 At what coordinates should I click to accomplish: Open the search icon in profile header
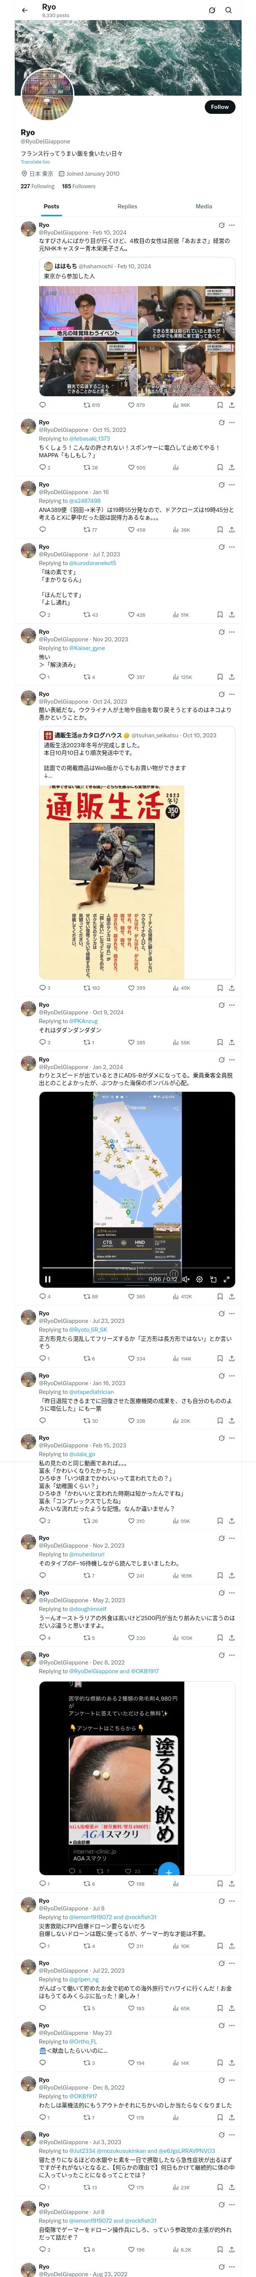click(229, 11)
